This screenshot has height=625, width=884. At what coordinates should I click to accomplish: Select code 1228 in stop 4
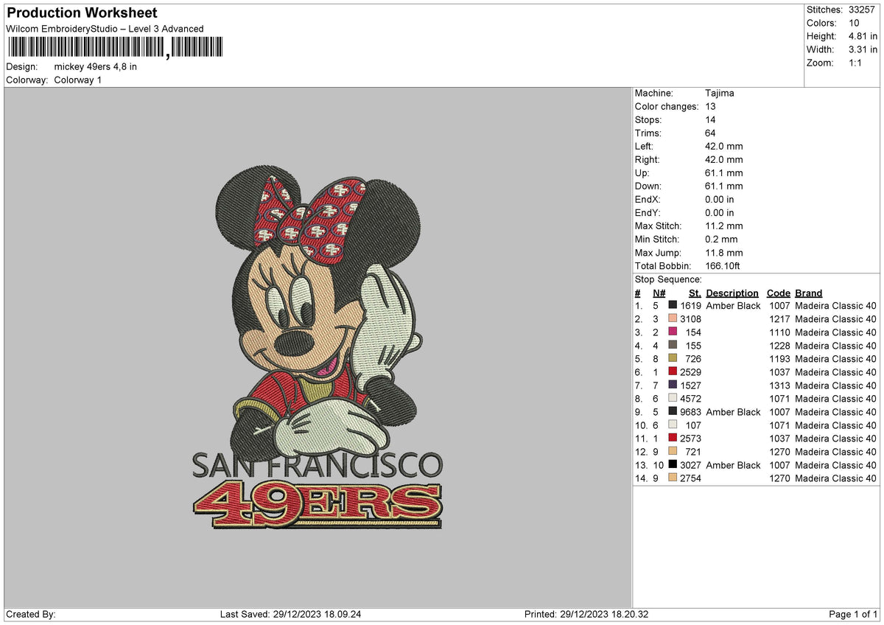click(779, 345)
